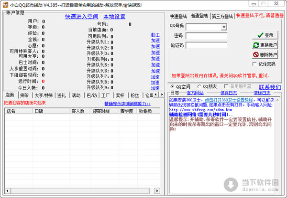The height and width of the screenshot is (198, 287).
Task: Click 加速 next to 升级队列5
Action: 155,65
